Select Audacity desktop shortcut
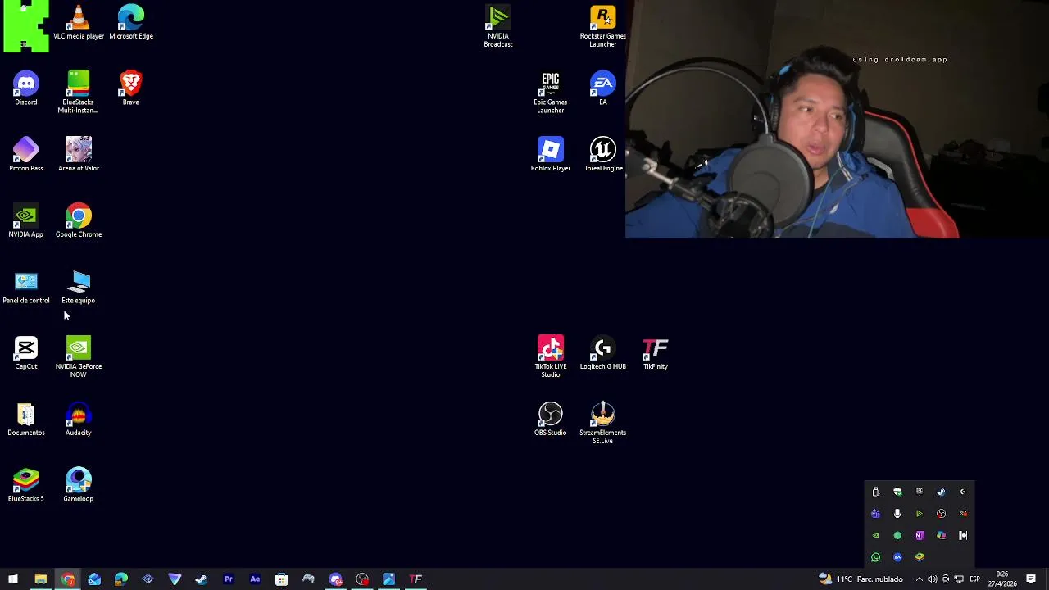Screen dimensions: 1049x590 coord(79,420)
